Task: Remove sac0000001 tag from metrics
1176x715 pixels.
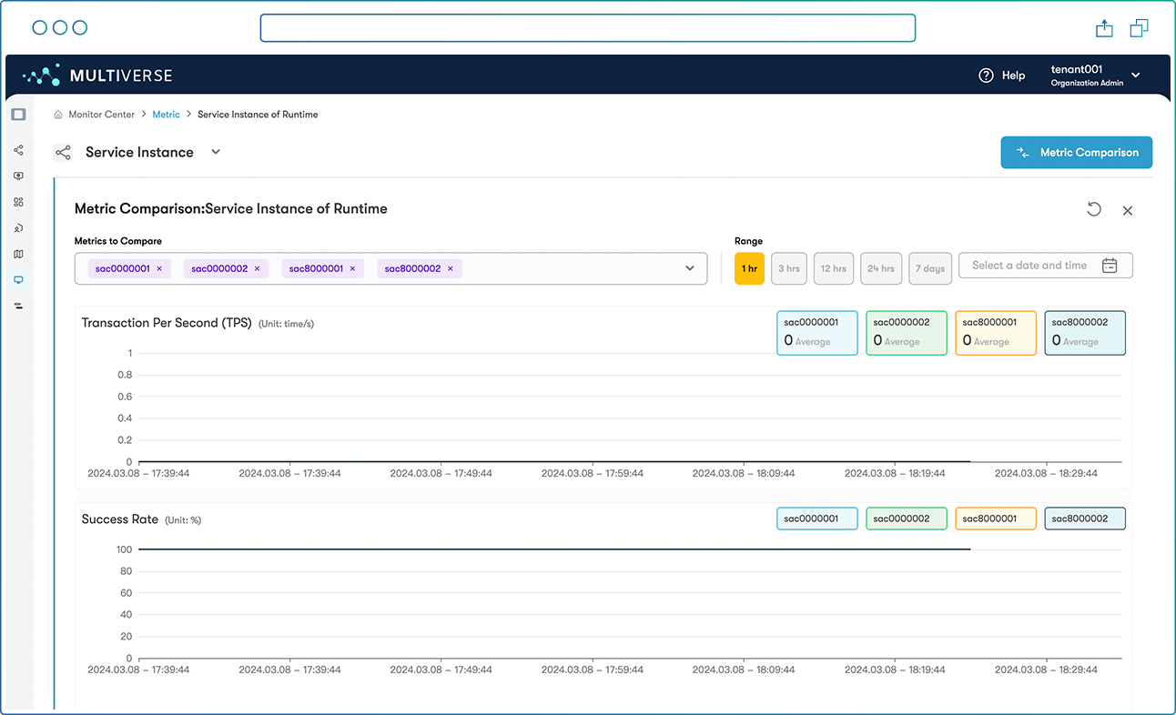Action: pos(159,269)
